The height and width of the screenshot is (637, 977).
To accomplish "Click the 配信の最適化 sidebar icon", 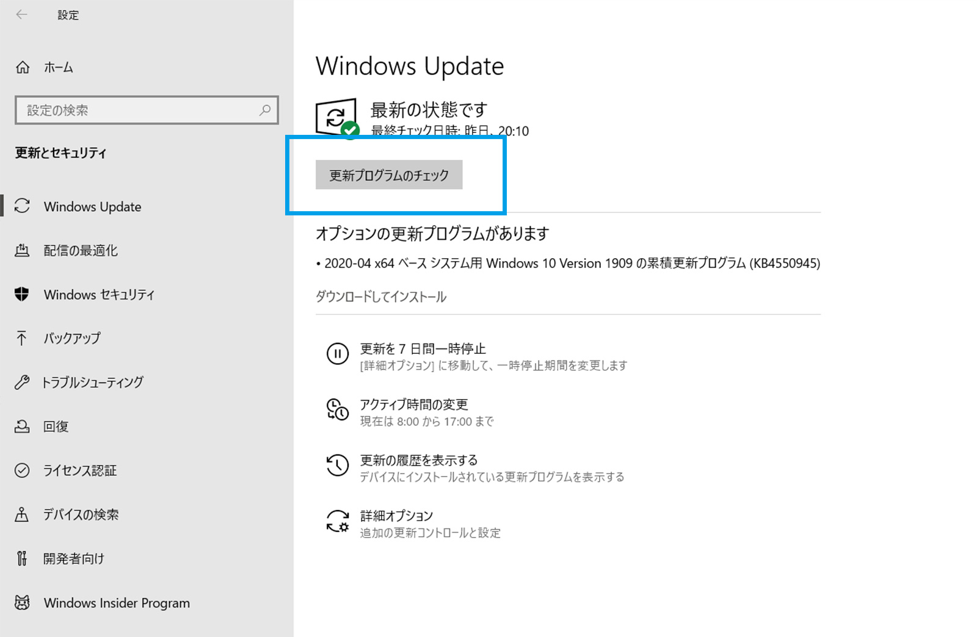I will (x=22, y=250).
